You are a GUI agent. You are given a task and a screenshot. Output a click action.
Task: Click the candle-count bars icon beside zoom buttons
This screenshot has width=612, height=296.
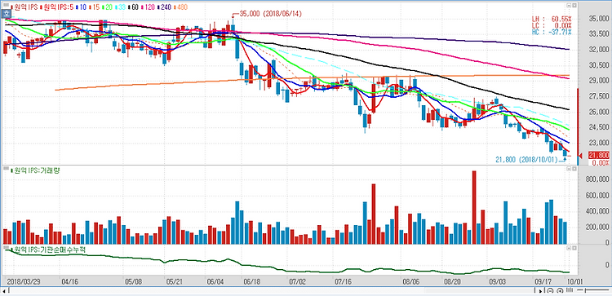pyautogui.click(x=570, y=290)
